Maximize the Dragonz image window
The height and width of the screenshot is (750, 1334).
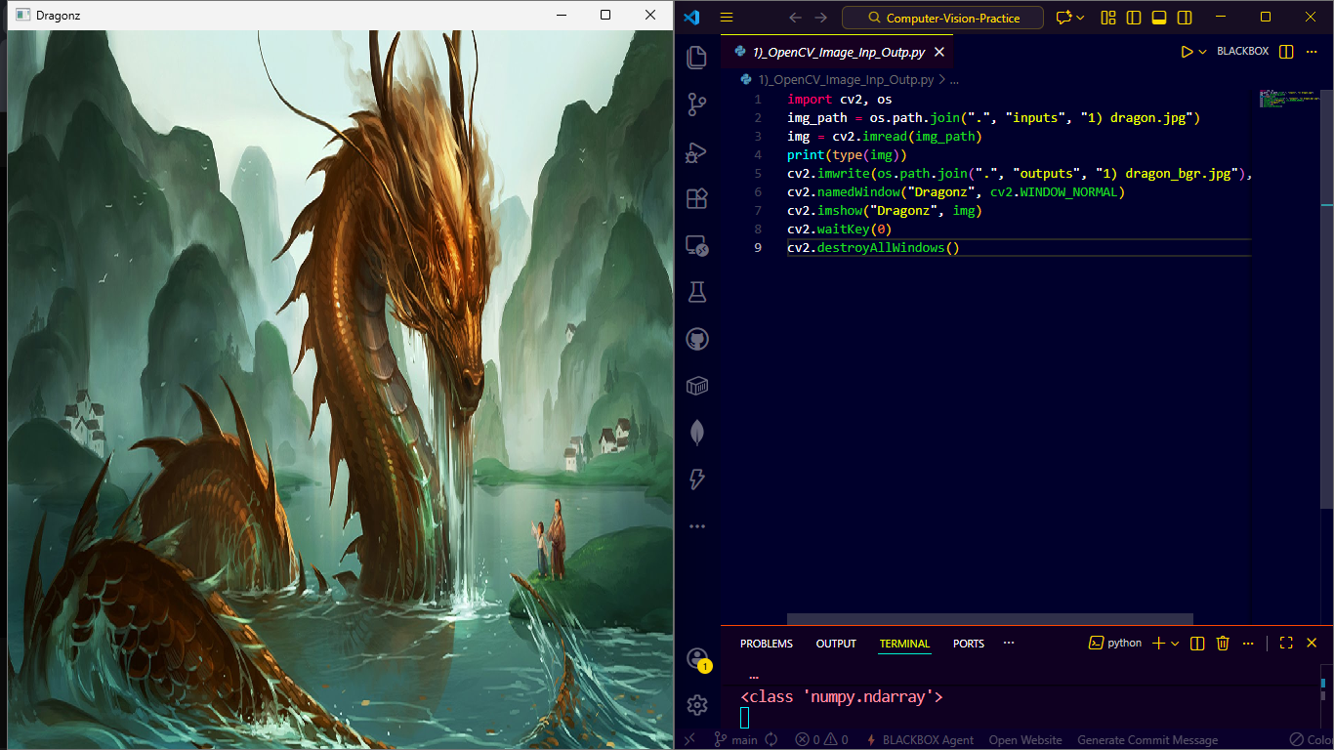pos(605,15)
